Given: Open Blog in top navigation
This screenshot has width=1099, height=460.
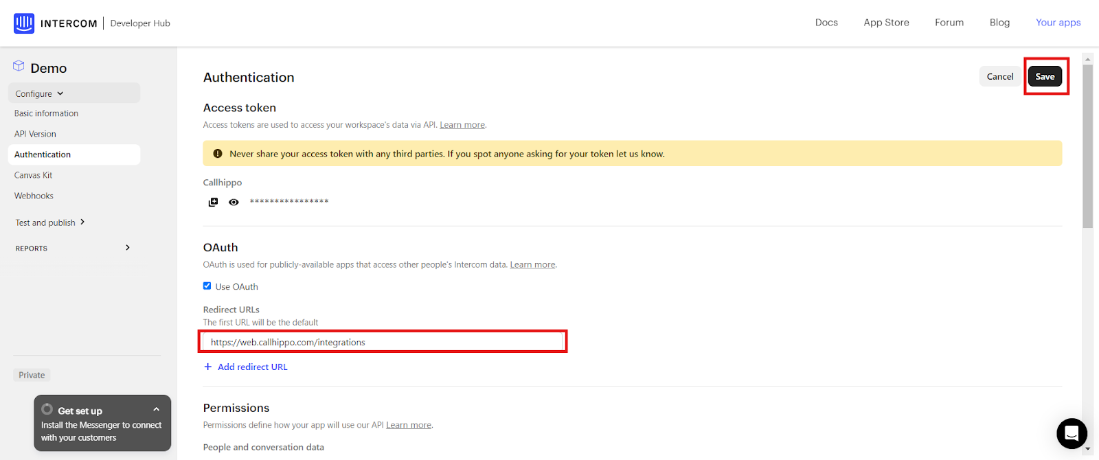Looking at the screenshot, I should (999, 23).
